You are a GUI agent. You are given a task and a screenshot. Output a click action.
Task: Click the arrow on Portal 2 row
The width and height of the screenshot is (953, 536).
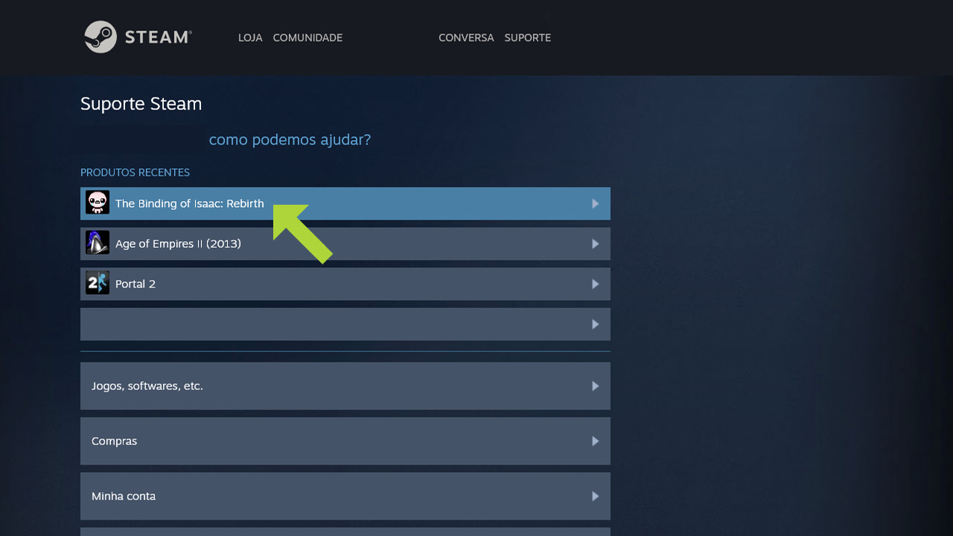tap(595, 284)
